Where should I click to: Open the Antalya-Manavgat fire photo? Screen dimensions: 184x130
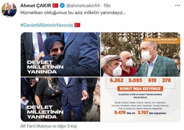coord(141,55)
